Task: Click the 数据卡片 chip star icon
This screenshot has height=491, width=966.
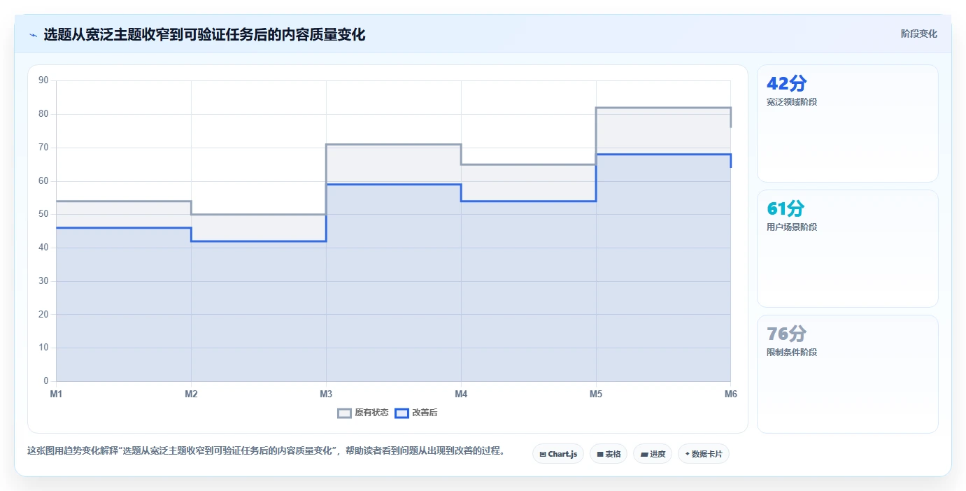Action: [687, 454]
